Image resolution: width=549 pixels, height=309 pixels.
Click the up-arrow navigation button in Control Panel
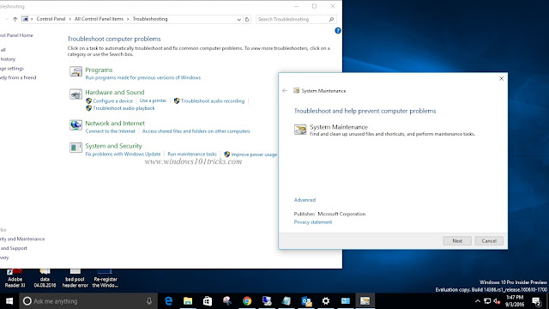(15, 19)
